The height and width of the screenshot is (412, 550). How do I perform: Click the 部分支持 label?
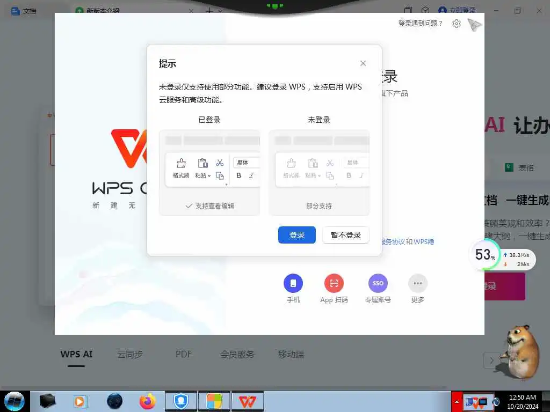tap(319, 206)
